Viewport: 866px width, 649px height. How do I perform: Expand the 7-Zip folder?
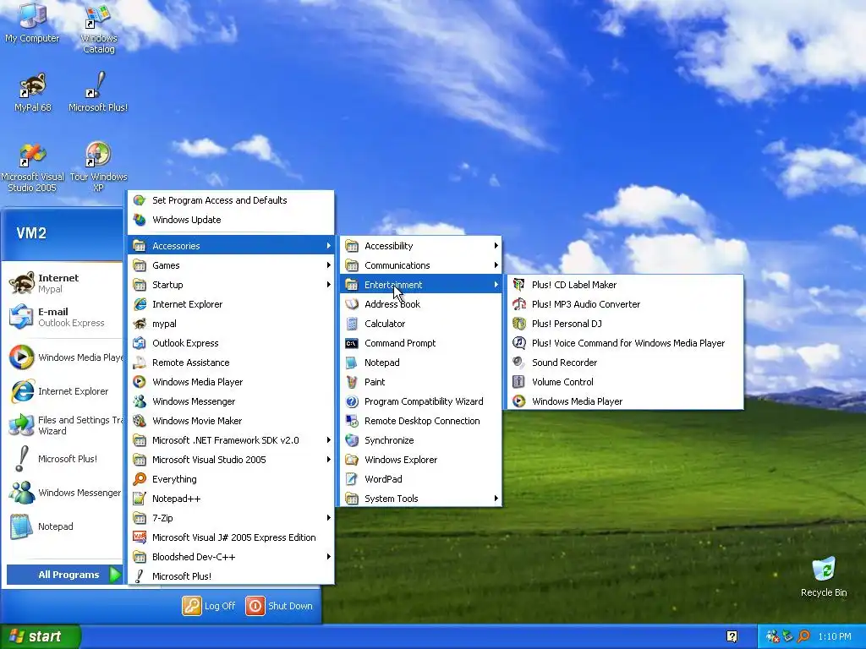231,518
